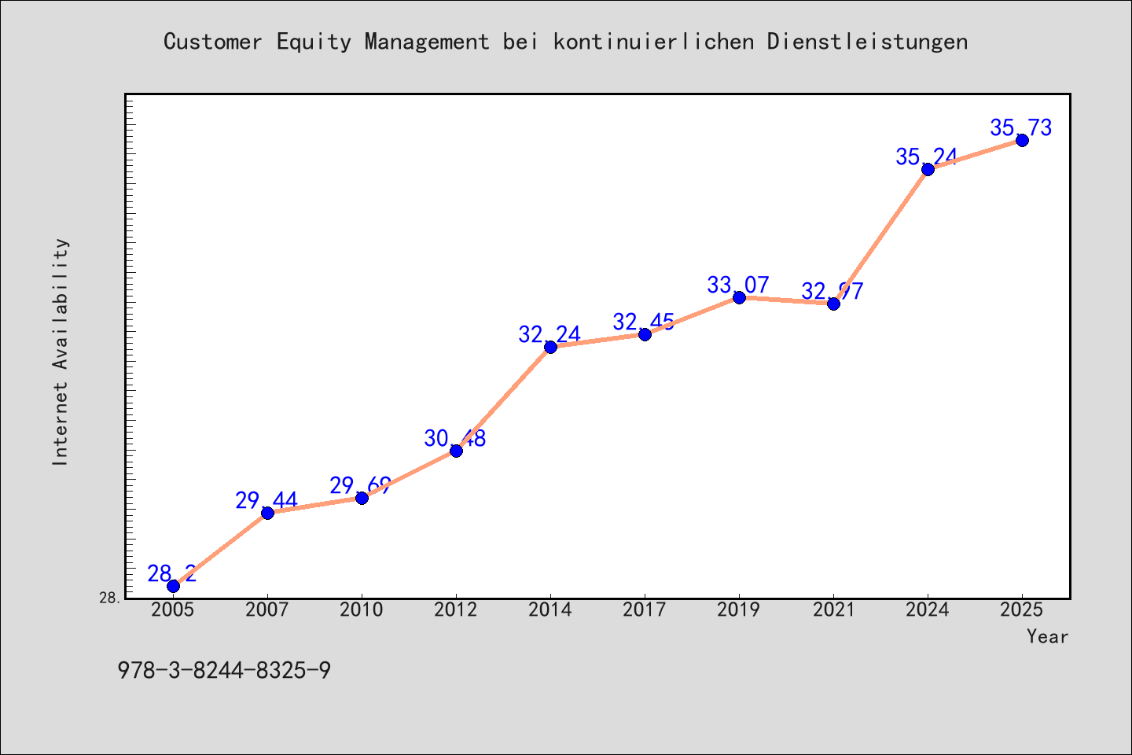Screen dimensions: 1132x755
Task: Click the x-axis tick label 2025
Action: click(x=1022, y=610)
